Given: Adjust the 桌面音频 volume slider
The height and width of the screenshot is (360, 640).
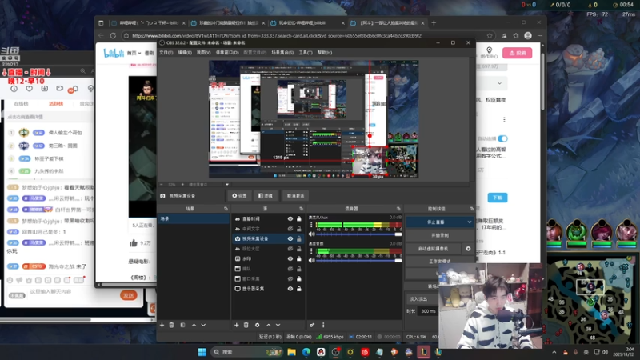Looking at the screenshot, I should tap(358, 261).
